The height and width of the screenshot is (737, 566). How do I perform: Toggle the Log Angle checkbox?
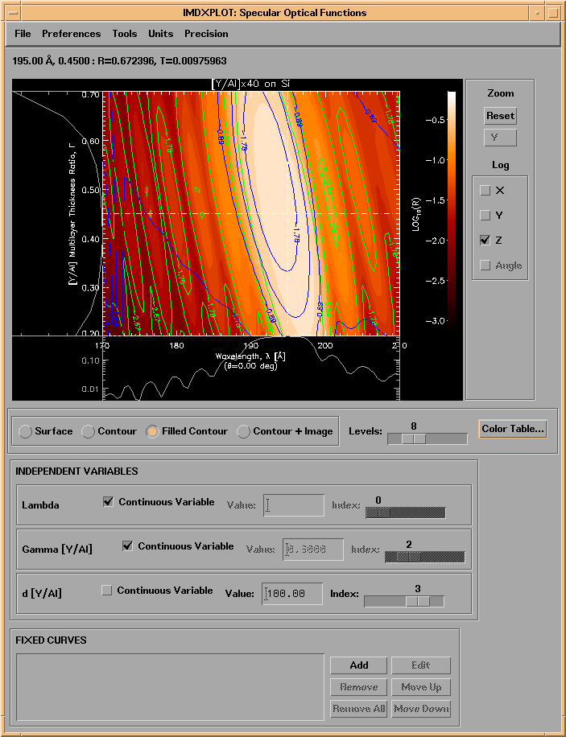tap(485, 266)
